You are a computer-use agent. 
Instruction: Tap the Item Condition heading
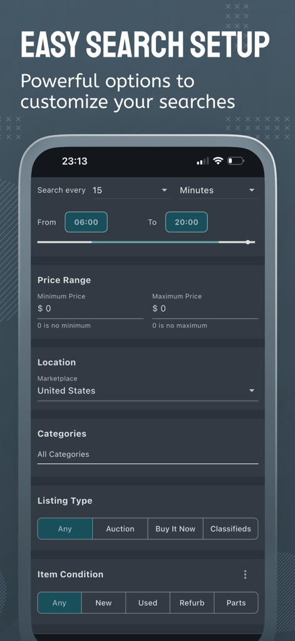coord(70,575)
